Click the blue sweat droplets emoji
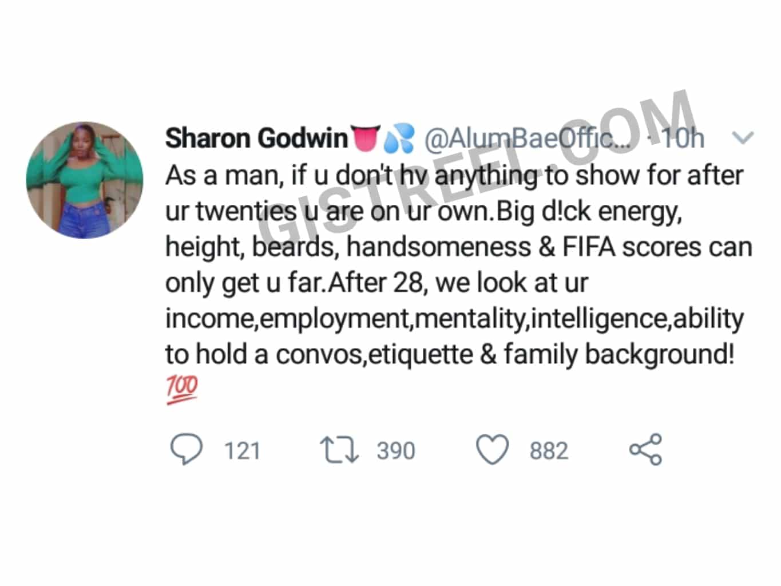 click(398, 140)
